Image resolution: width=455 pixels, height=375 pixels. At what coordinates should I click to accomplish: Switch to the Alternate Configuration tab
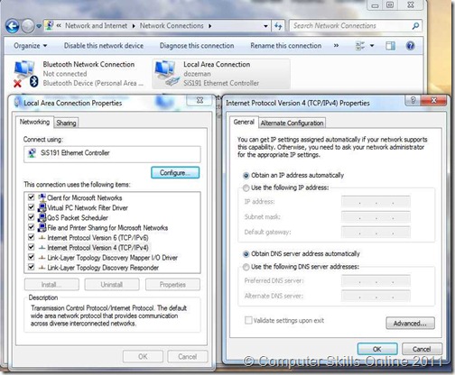click(292, 123)
